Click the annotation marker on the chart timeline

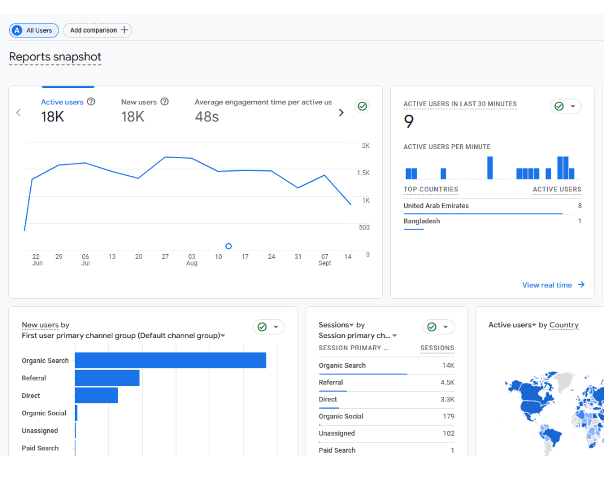(228, 246)
